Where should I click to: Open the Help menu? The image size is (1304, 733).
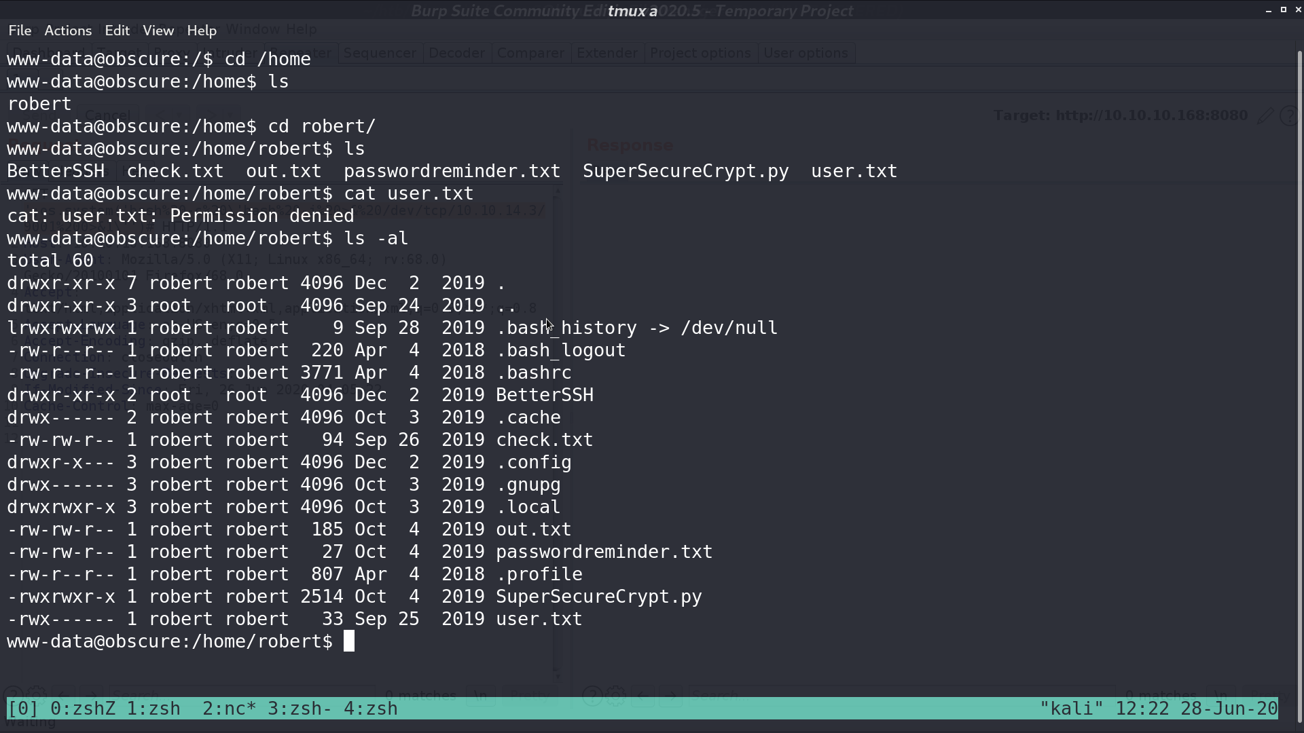click(x=202, y=31)
